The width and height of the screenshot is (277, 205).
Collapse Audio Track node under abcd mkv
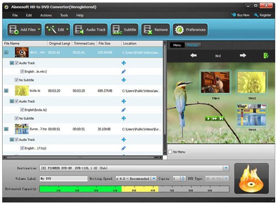point(12,63)
